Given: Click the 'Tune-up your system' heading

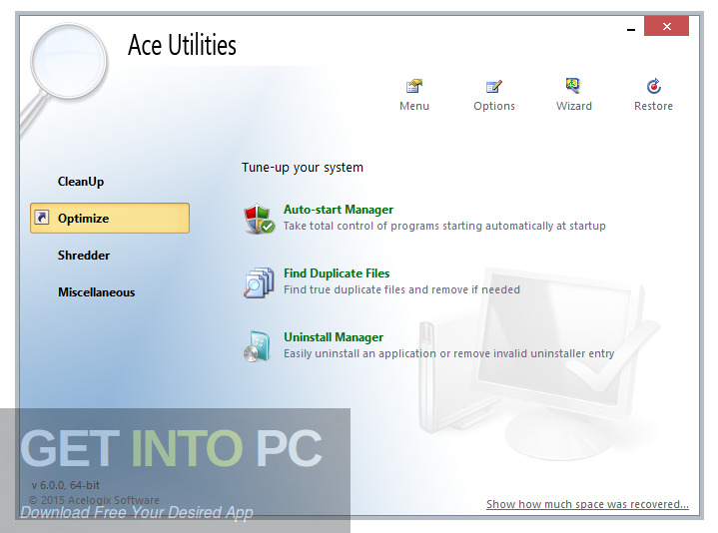Looking at the screenshot, I should [303, 168].
